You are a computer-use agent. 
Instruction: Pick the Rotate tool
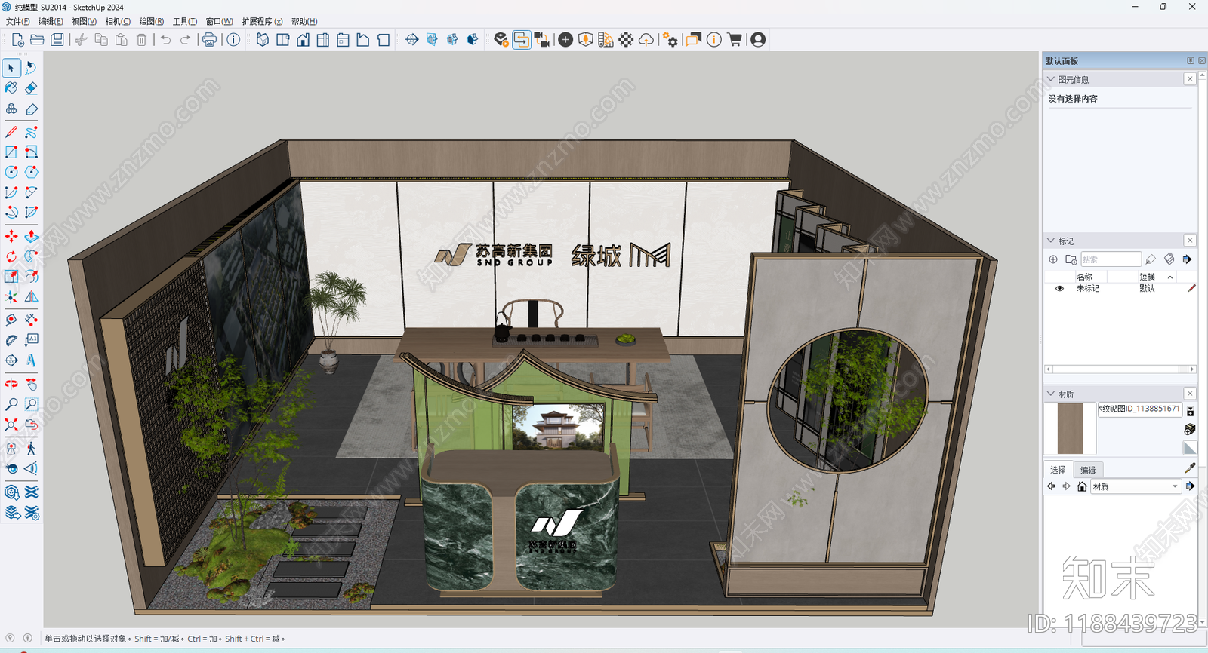coord(11,257)
